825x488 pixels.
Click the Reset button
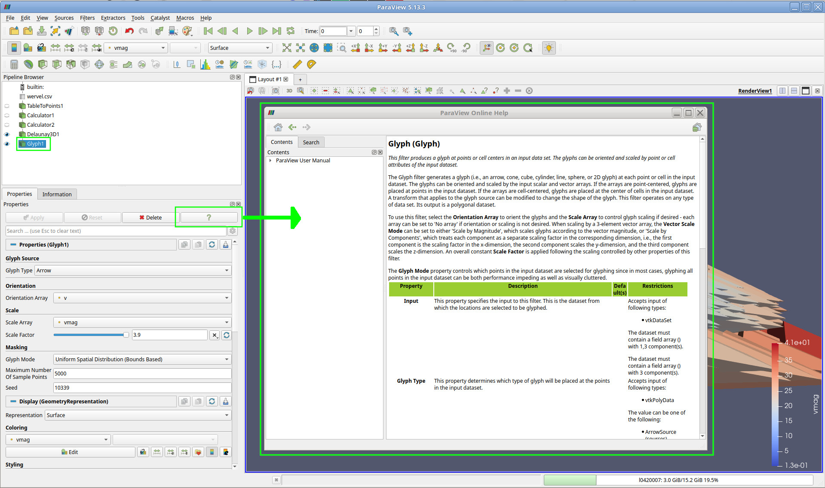[x=92, y=217]
